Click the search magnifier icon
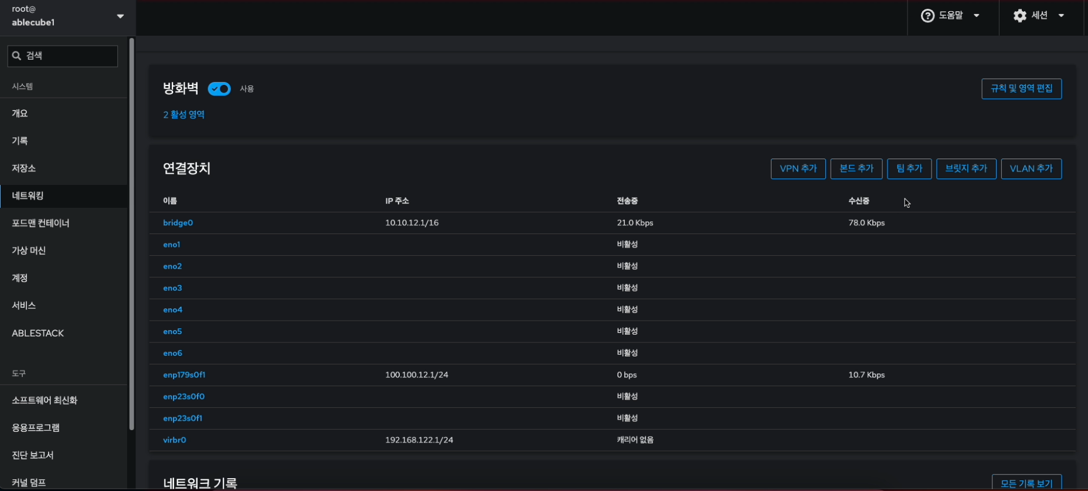The height and width of the screenshot is (491, 1088). click(16, 56)
